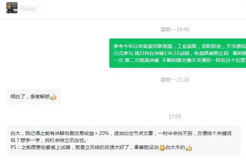Click 洛阳钼业 in the green message
The width and height of the screenshot is (246, 163).
click(211, 46)
